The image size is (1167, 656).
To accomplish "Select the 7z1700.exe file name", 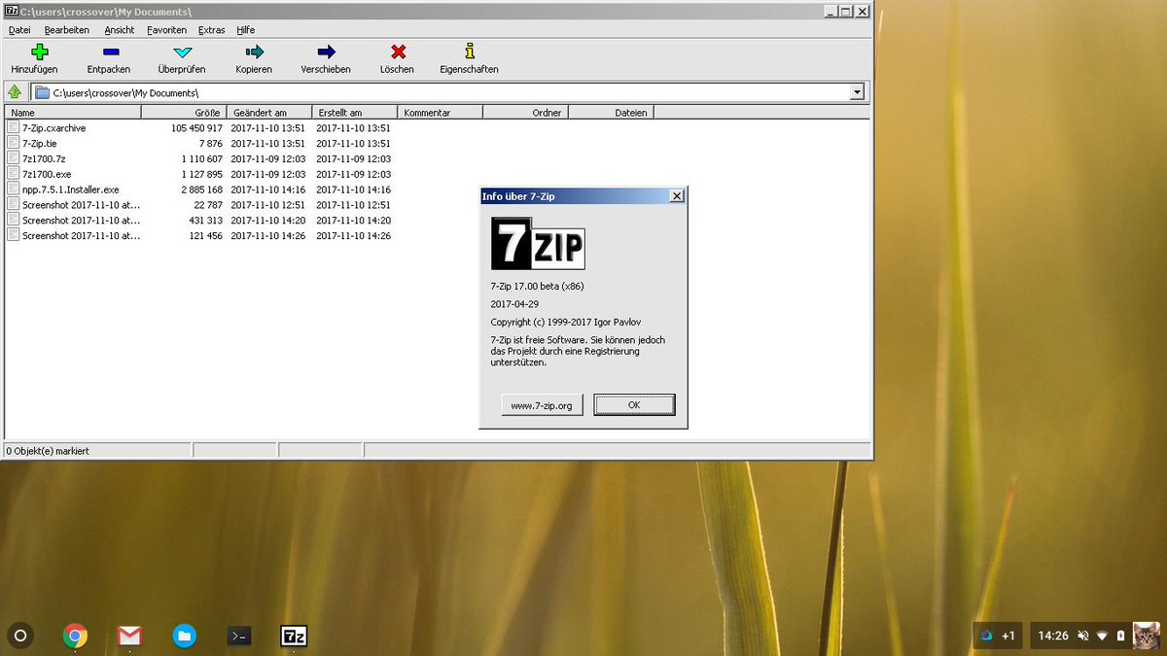I will click(47, 174).
